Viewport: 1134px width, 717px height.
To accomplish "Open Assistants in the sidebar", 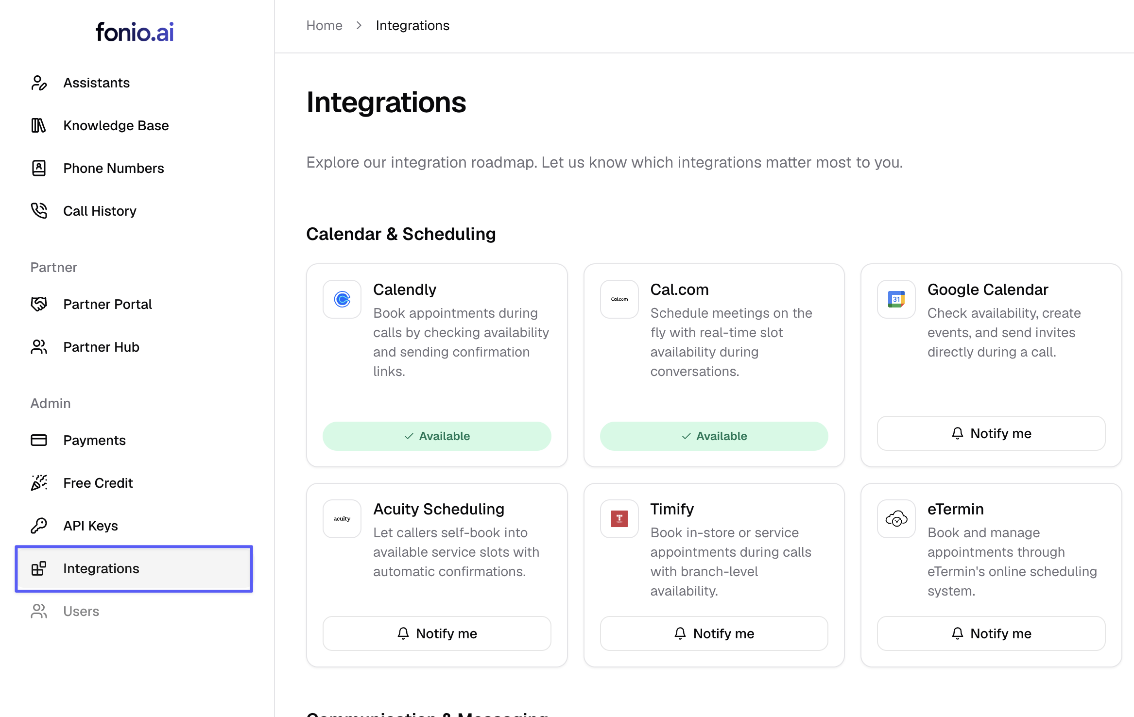I will click(x=96, y=83).
